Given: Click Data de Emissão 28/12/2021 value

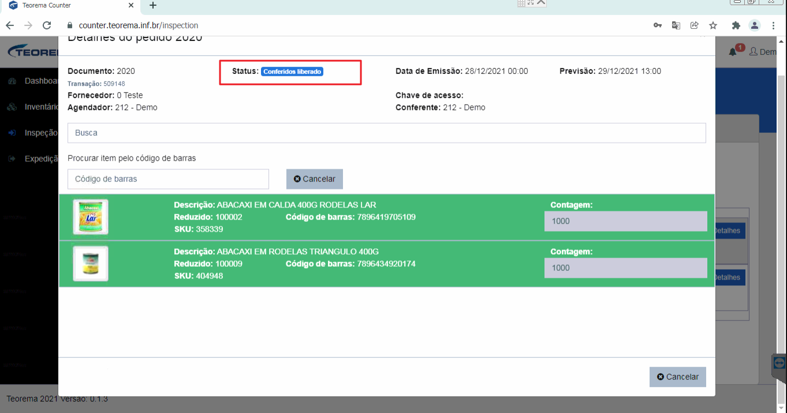Looking at the screenshot, I should click(x=497, y=71).
